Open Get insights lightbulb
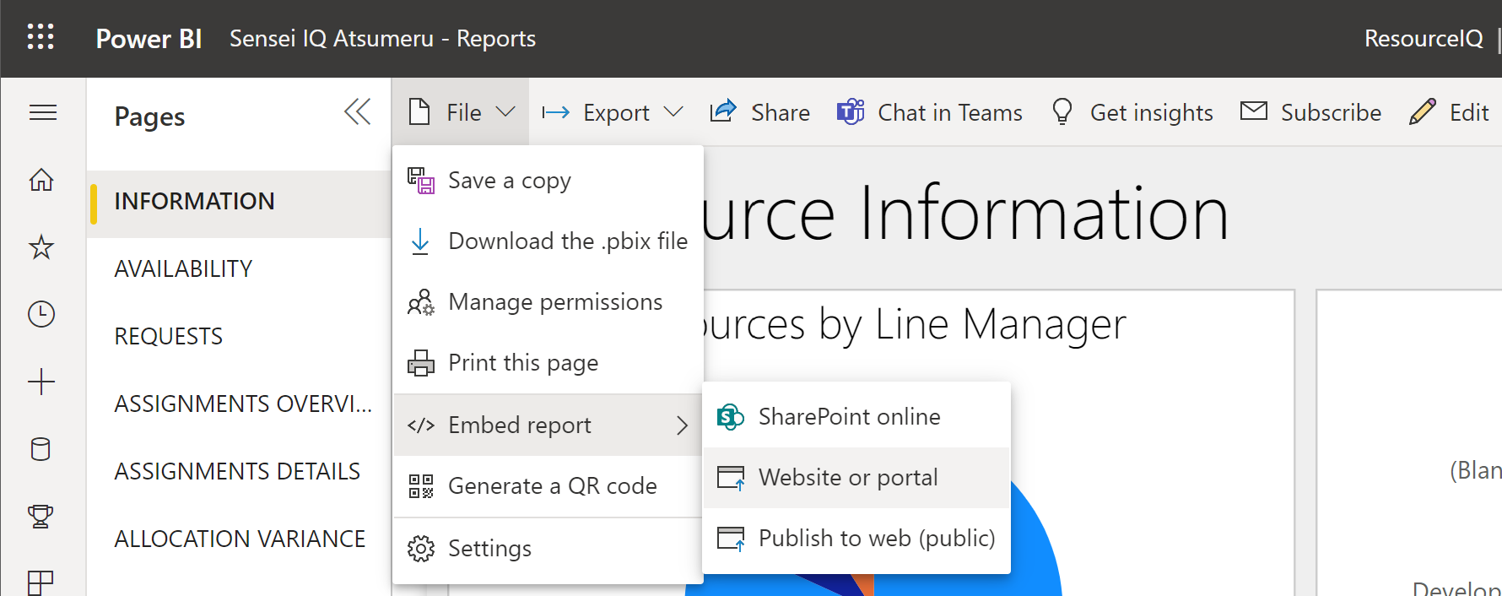The height and width of the screenshot is (596, 1502). pos(1132,112)
